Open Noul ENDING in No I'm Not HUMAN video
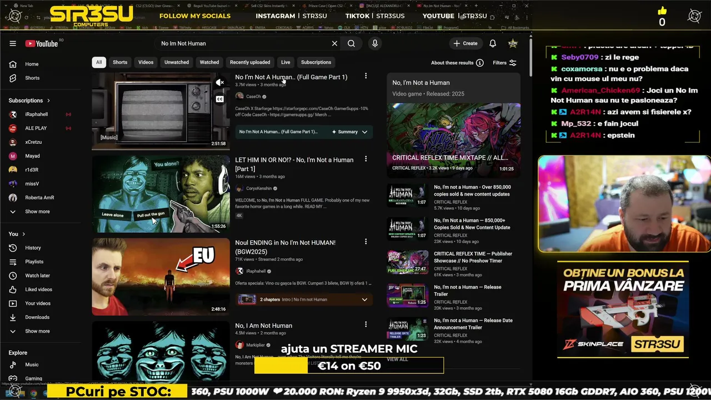This screenshot has height=400, width=711. [x=285, y=247]
